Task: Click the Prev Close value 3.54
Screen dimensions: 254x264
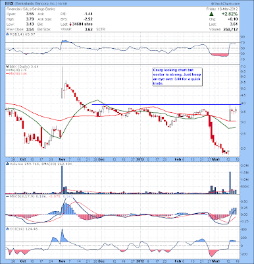Action: 30,29
